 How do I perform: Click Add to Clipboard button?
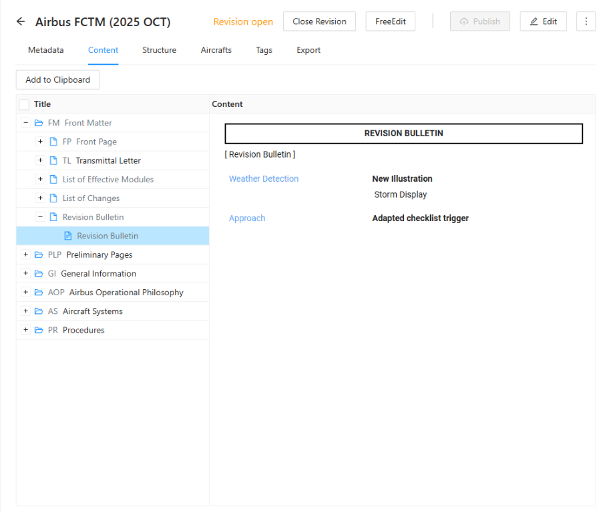point(58,80)
